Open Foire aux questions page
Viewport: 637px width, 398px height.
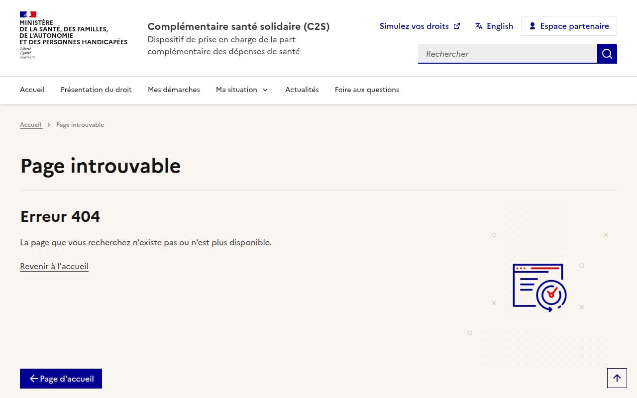tap(367, 90)
